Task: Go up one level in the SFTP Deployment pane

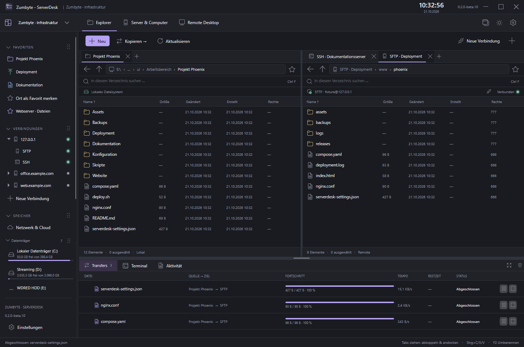Action: 322,69
